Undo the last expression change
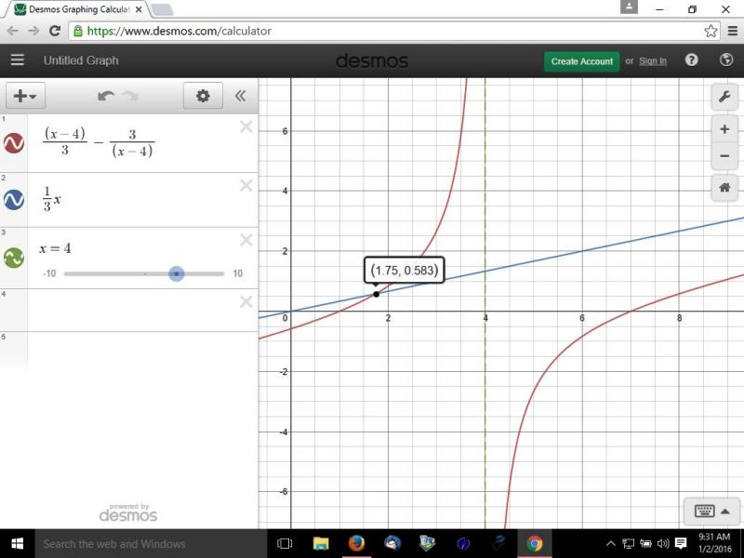This screenshot has height=558, width=744. click(x=105, y=96)
